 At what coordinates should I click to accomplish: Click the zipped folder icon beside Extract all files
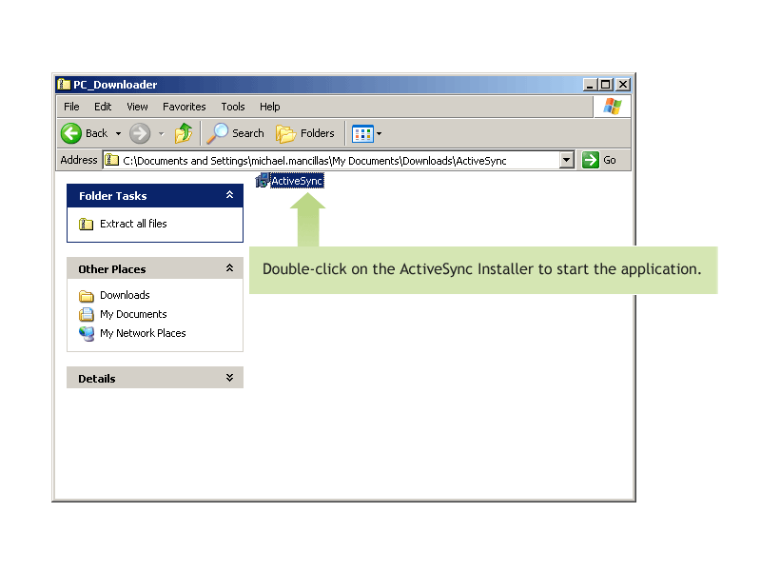coord(86,224)
